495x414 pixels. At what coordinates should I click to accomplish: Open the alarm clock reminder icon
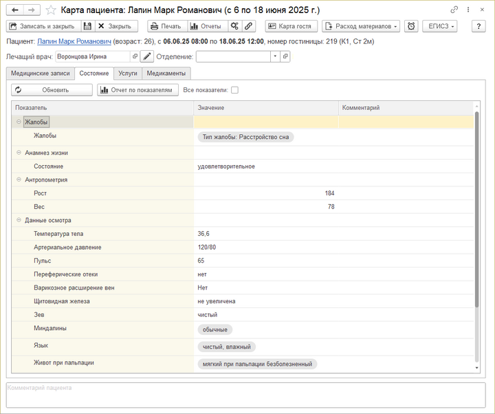click(411, 26)
